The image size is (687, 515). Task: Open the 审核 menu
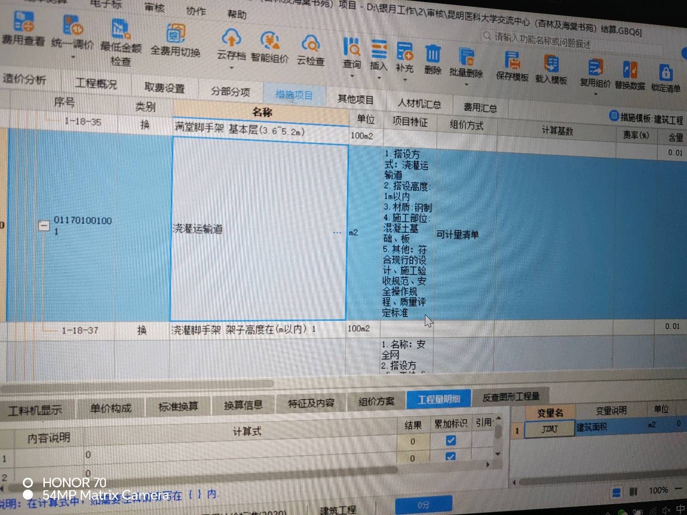(155, 7)
